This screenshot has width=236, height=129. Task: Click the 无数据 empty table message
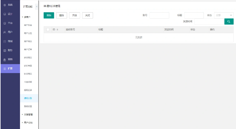coord(139,37)
